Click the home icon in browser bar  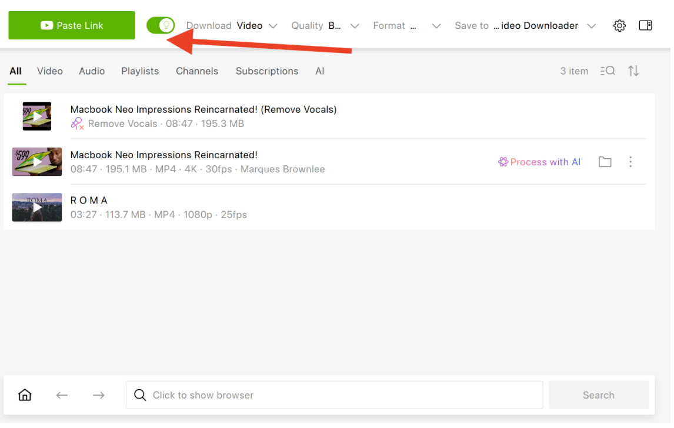click(25, 395)
